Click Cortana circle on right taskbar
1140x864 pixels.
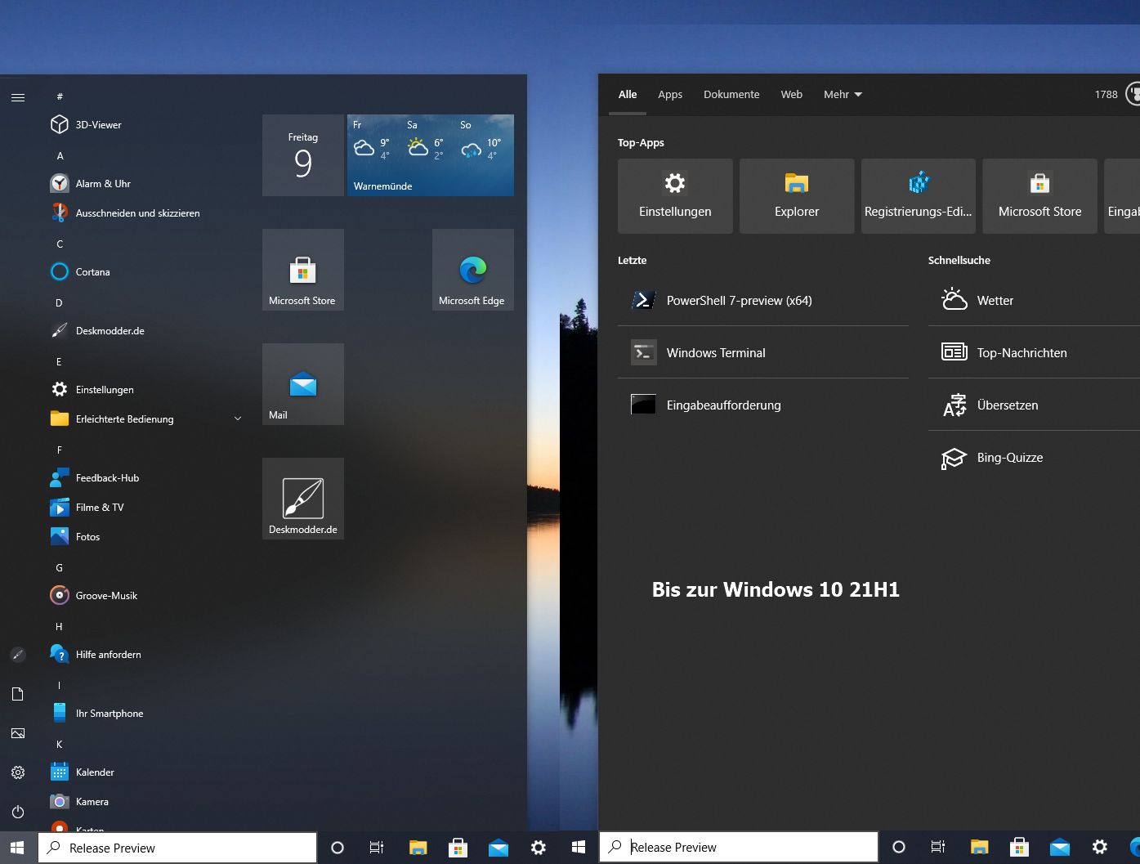click(899, 848)
